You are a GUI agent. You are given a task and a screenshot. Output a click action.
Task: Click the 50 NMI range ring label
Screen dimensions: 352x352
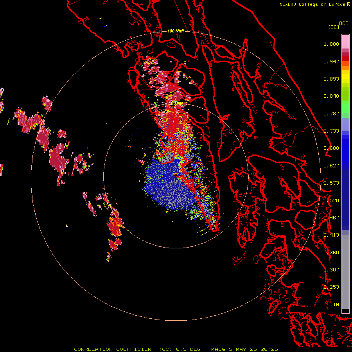coord(176,104)
